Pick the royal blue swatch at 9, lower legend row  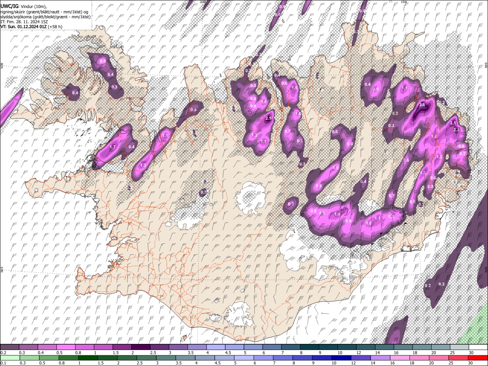point(322,358)
